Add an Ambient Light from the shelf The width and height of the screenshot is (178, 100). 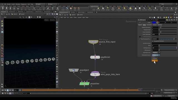pyautogui.click(x=155, y=9)
